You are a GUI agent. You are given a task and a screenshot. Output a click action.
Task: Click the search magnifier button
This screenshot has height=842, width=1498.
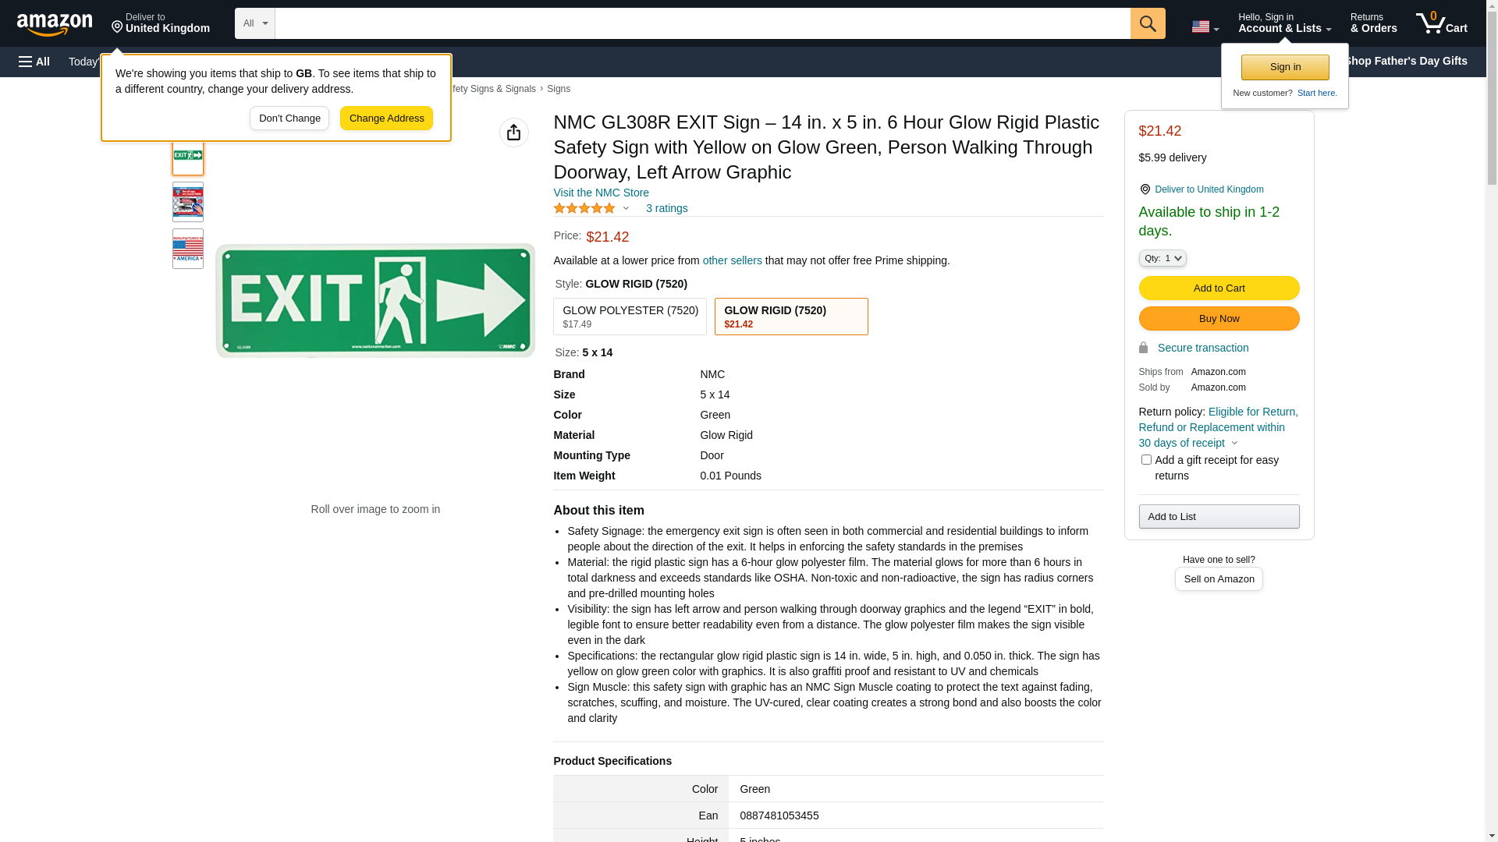click(x=1148, y=23)
